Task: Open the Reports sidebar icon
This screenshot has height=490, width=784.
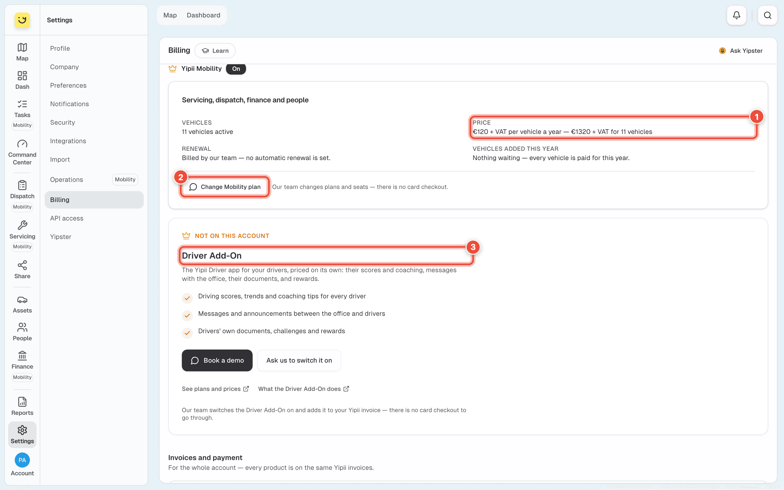Action: click(22, 406)
